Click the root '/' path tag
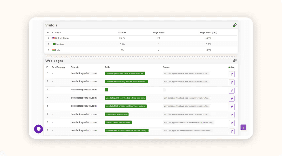This screenshot has width=282, height=156. point(107,90)
